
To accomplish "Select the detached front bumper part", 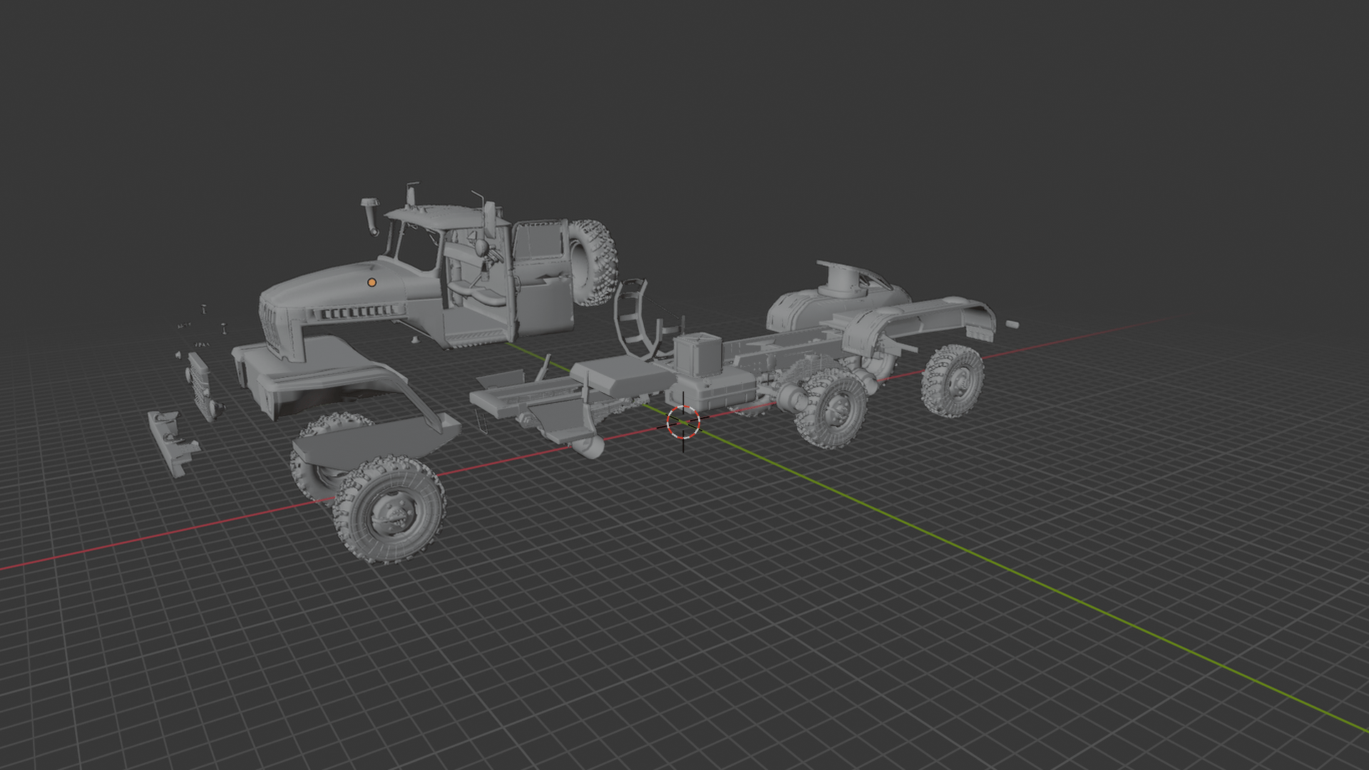I will click(172, 442).
